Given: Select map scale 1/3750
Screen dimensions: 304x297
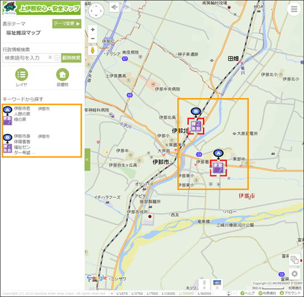Looking at the screenshot, I should [x=137, y=294].
